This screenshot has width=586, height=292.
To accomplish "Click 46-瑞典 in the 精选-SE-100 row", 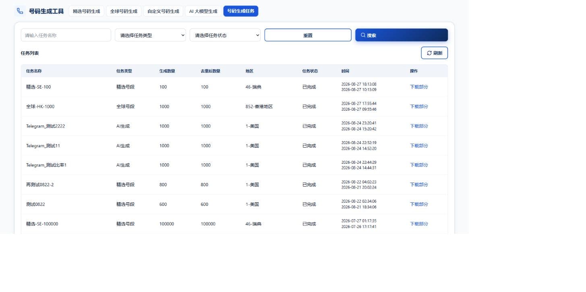I will coord(253,87).
